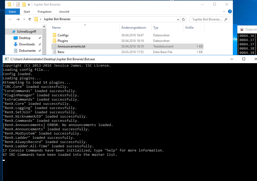Click the Jupiter Bot Binaries breadcrumb
257x181 pixels.
(57, 19)
